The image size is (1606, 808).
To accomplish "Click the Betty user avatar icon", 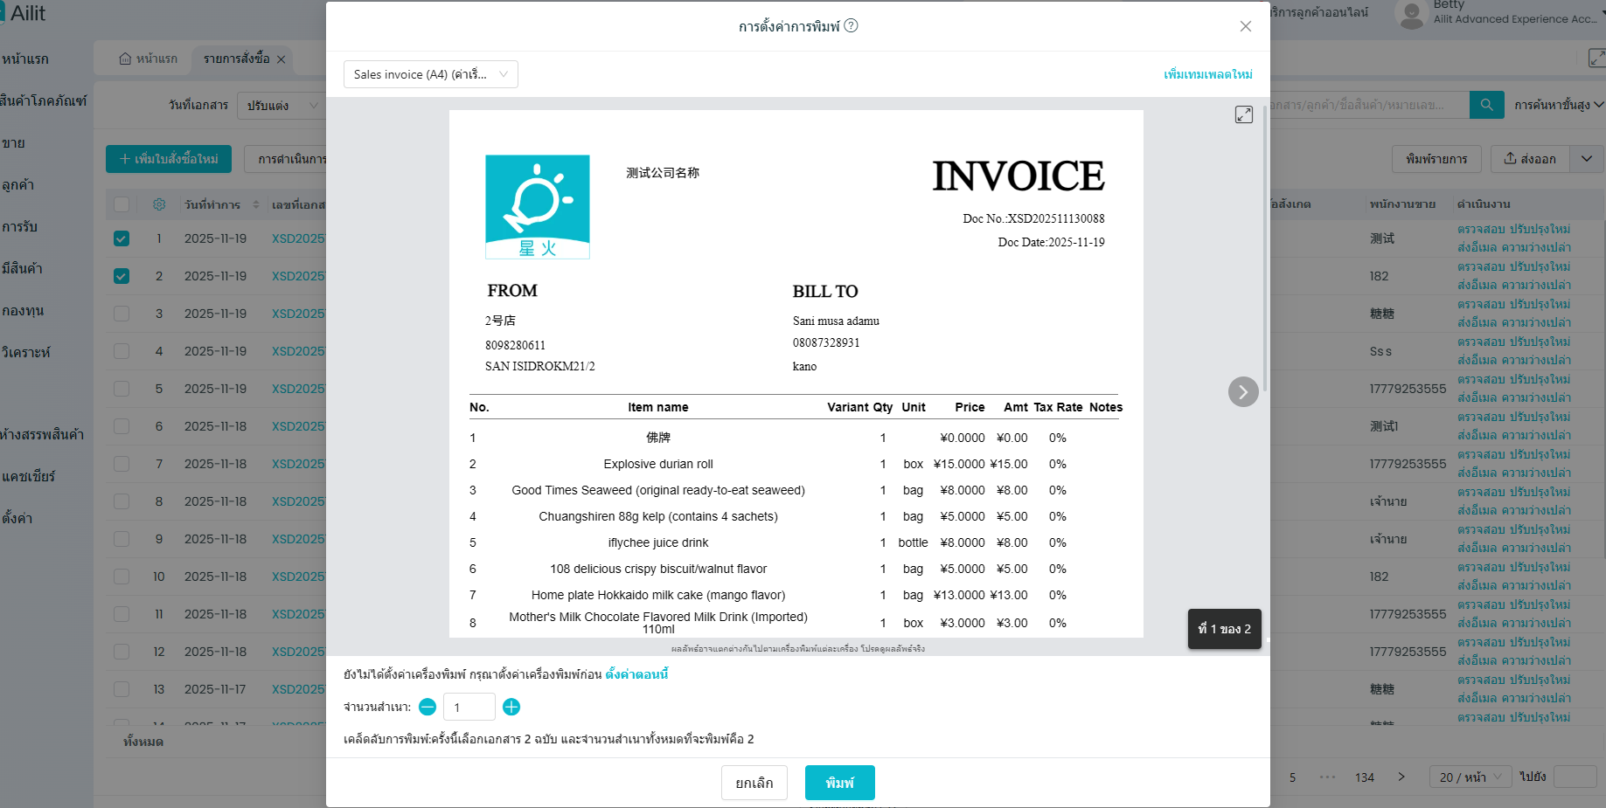I will [x=1412, y=15].
